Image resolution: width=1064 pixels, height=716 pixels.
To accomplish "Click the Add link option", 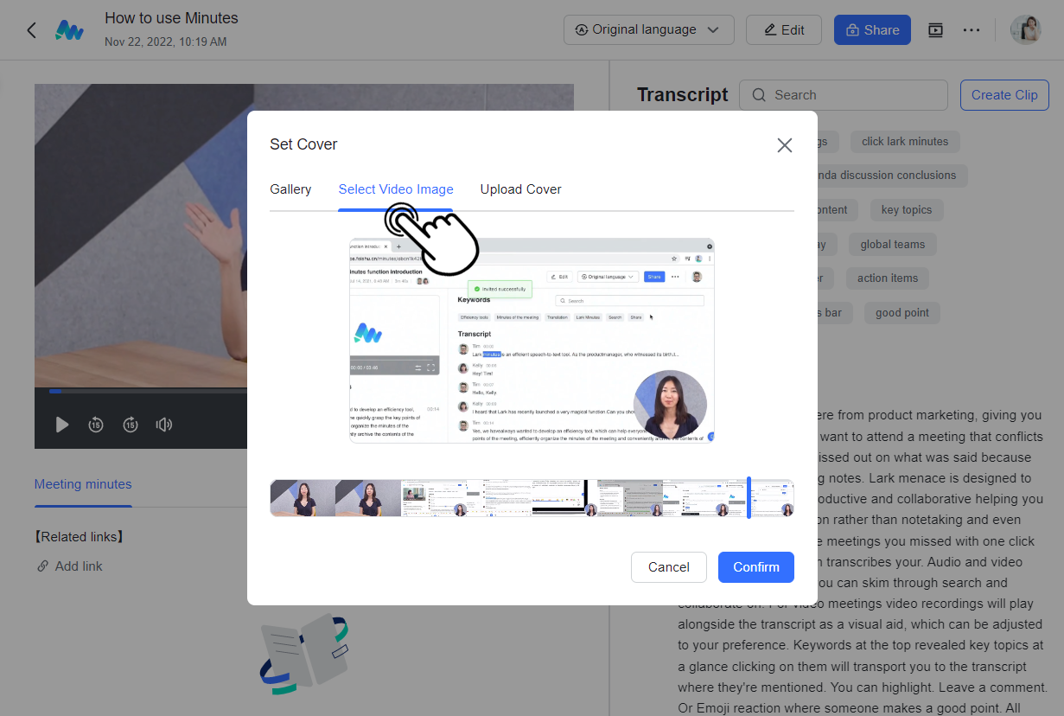I will coord(78,566).
